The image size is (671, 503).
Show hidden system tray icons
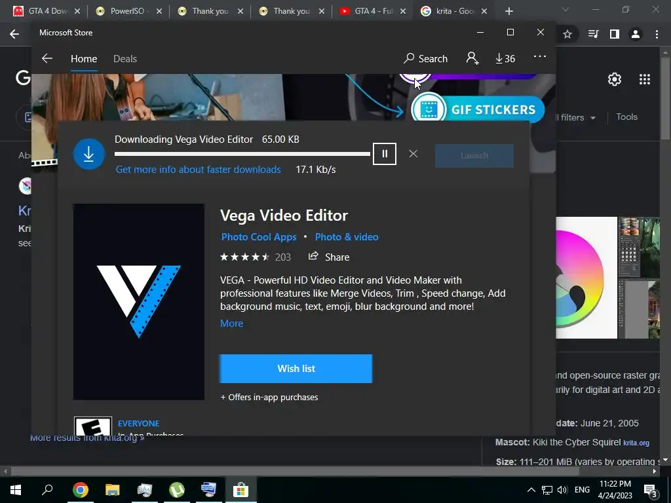(x=531, y=490)
